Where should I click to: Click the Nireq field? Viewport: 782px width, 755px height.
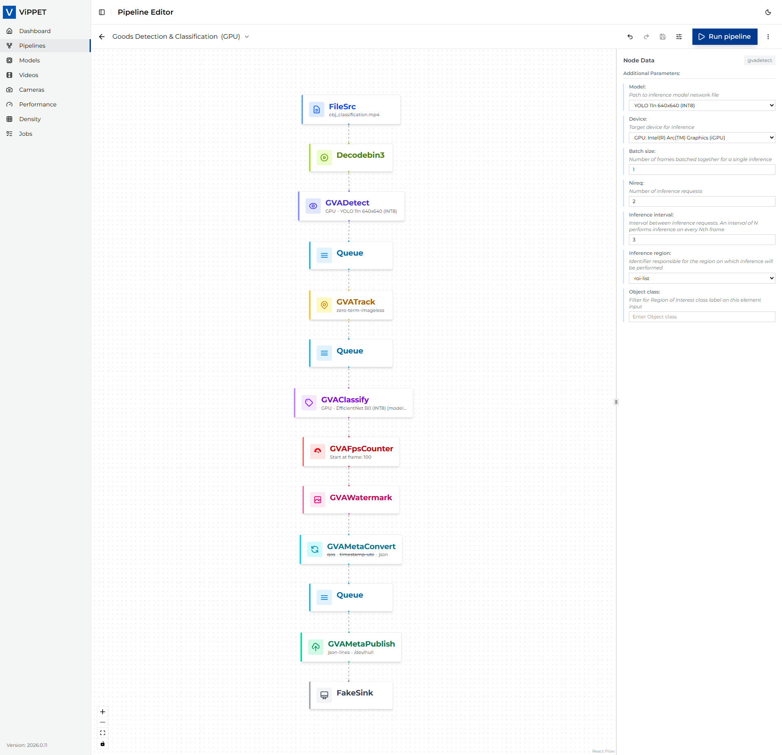tap(702, 201)
